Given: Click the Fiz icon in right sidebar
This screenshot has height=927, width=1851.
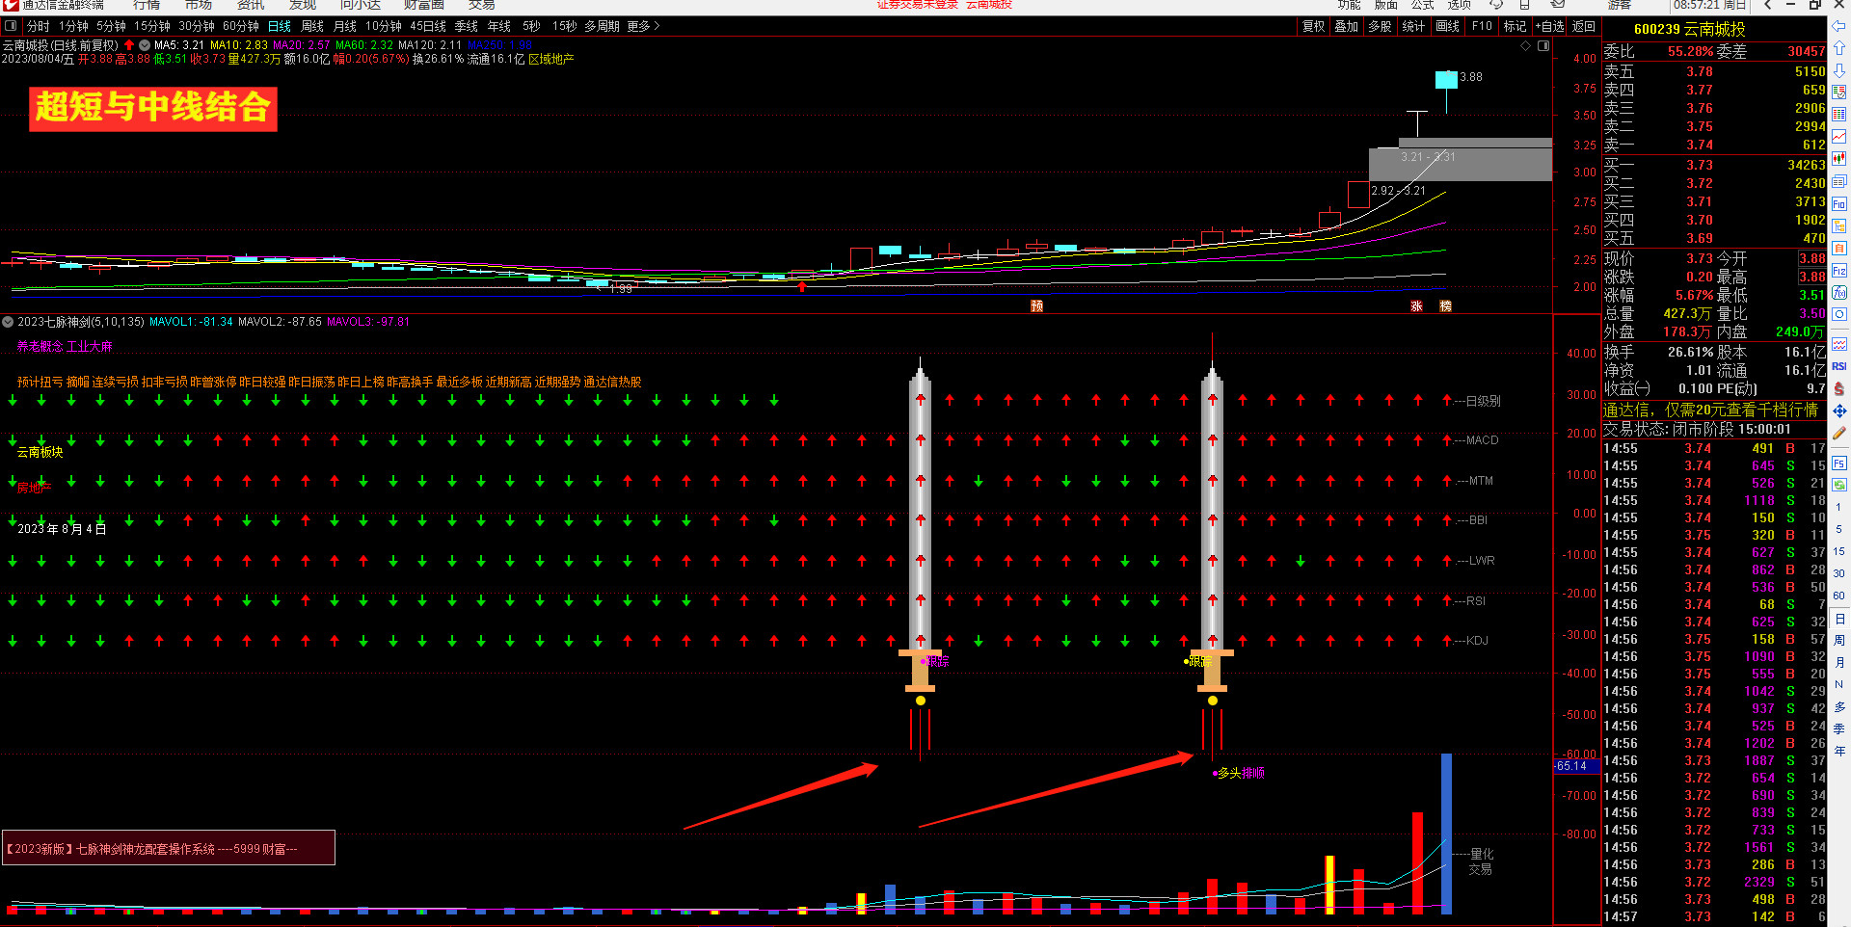Looking at the screenshot, I should click(x=1839, y=271).
